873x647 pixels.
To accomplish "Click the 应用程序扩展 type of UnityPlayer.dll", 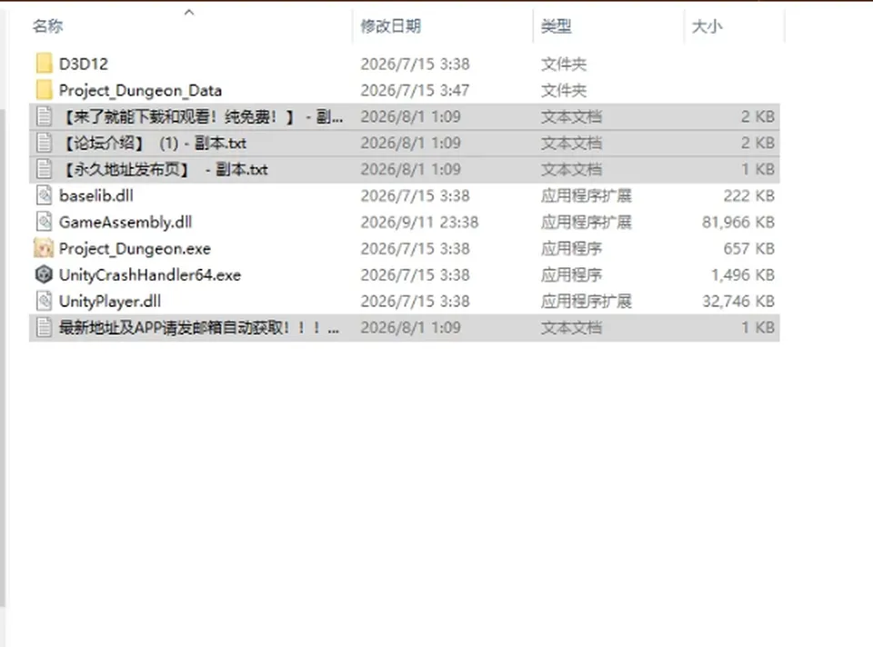I will (587, 301).
